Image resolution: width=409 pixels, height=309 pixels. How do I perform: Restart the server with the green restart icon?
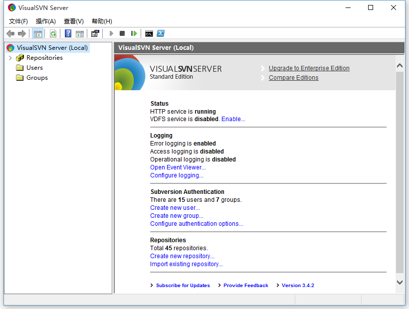134,33
